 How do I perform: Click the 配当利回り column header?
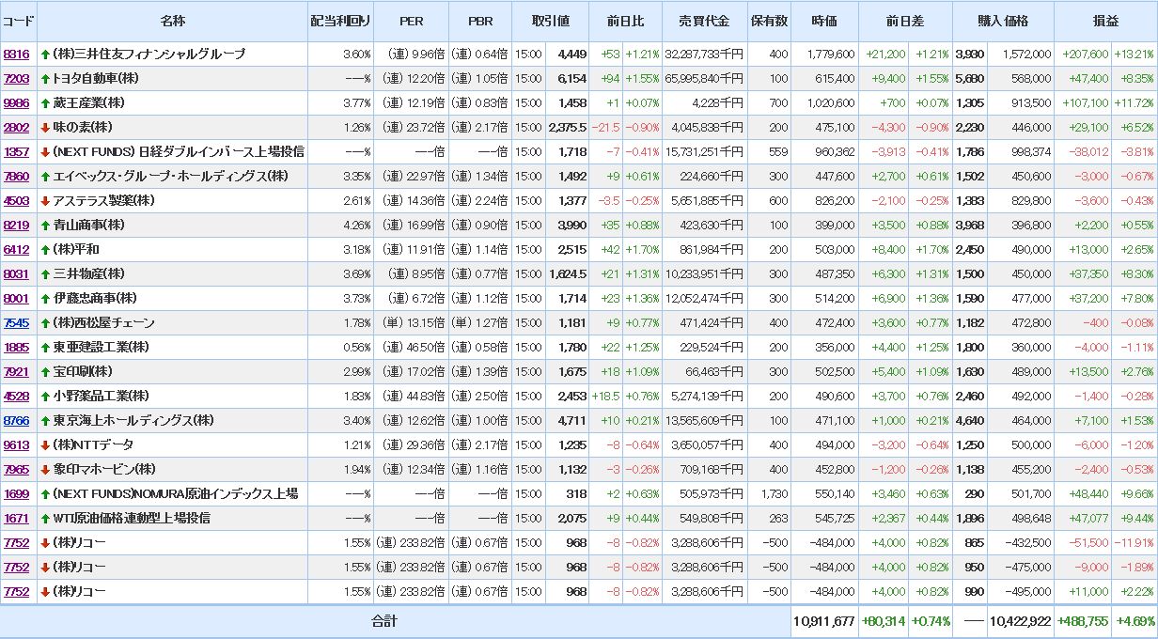coord(340,21)
